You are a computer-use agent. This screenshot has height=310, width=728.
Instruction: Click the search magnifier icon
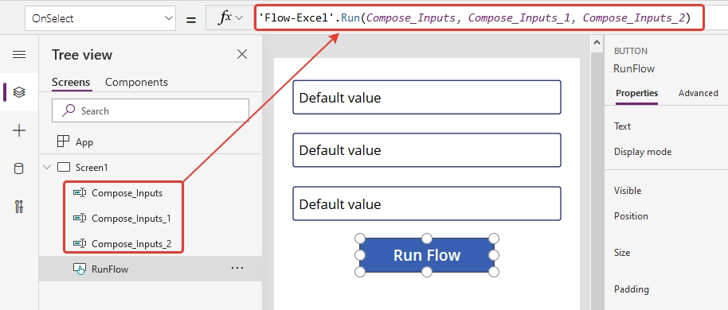[x=68, y=110]
